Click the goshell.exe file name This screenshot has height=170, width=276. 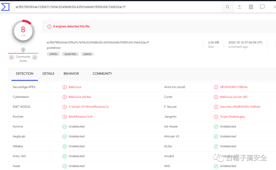[x=53, y=48]
